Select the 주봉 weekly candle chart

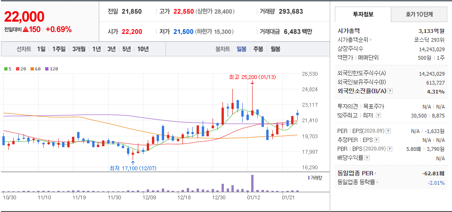click(x=258, y=49)
